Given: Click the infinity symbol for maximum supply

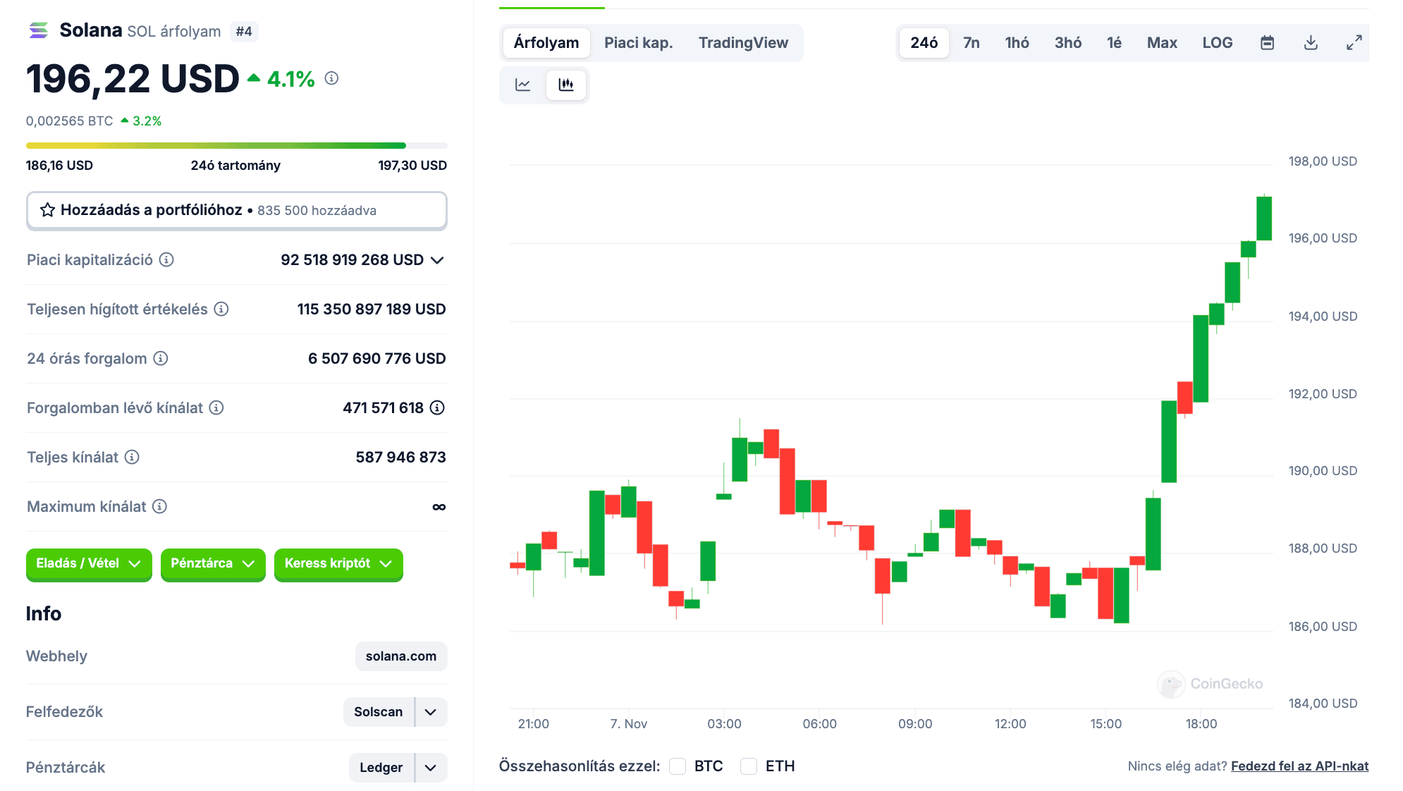Looking at the screenshot, I should point(439,507).
